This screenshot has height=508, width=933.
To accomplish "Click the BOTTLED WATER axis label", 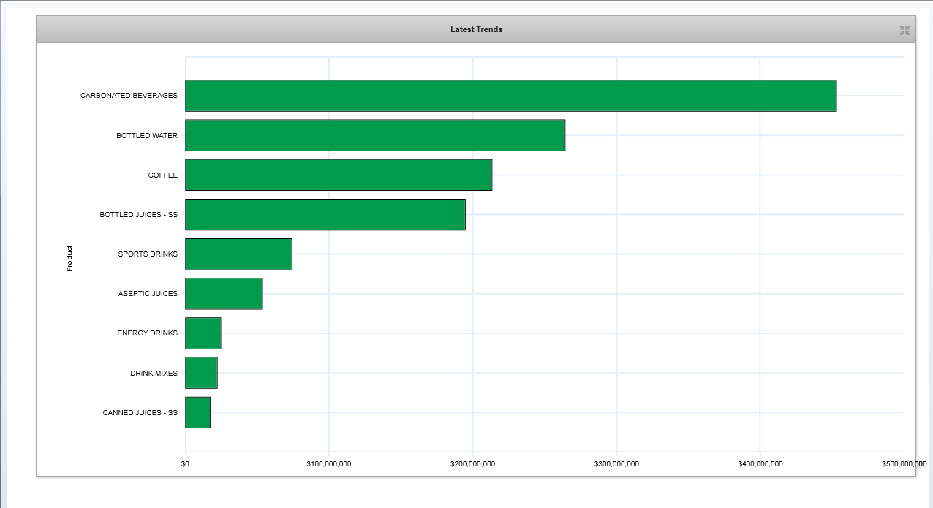I will tap(146, 136).
